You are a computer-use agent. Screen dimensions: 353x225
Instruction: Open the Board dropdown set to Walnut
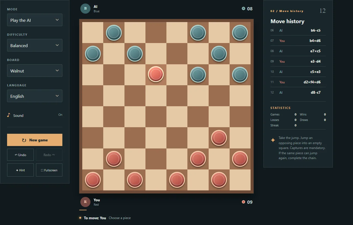click(35, 71)
